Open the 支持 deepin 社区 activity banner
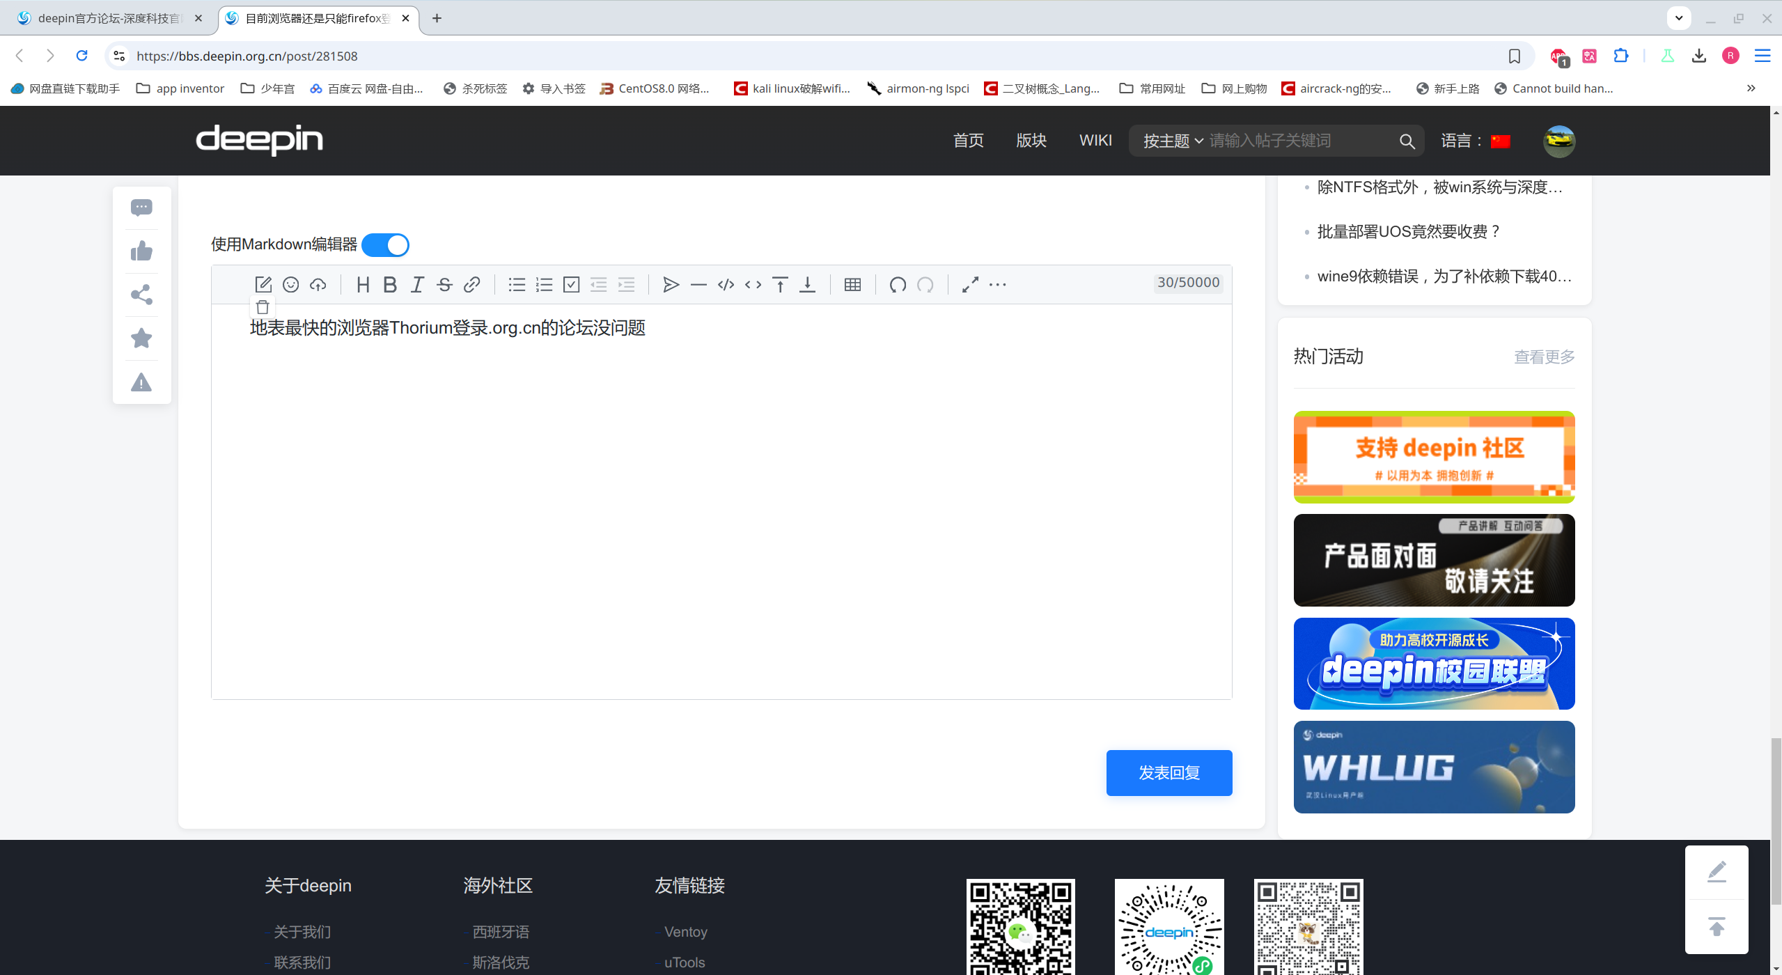This screenshot has height=975, width=1782. point(1434,457)
